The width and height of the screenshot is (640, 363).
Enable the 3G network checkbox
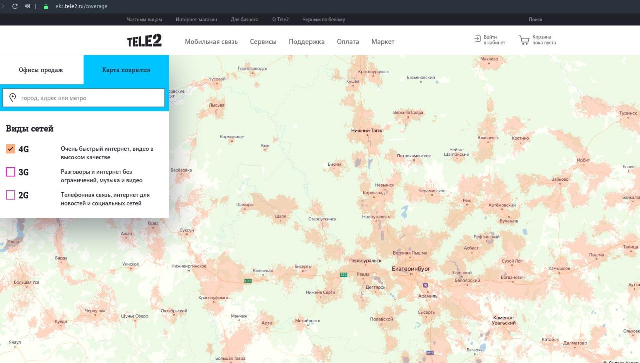click(11, 172)
